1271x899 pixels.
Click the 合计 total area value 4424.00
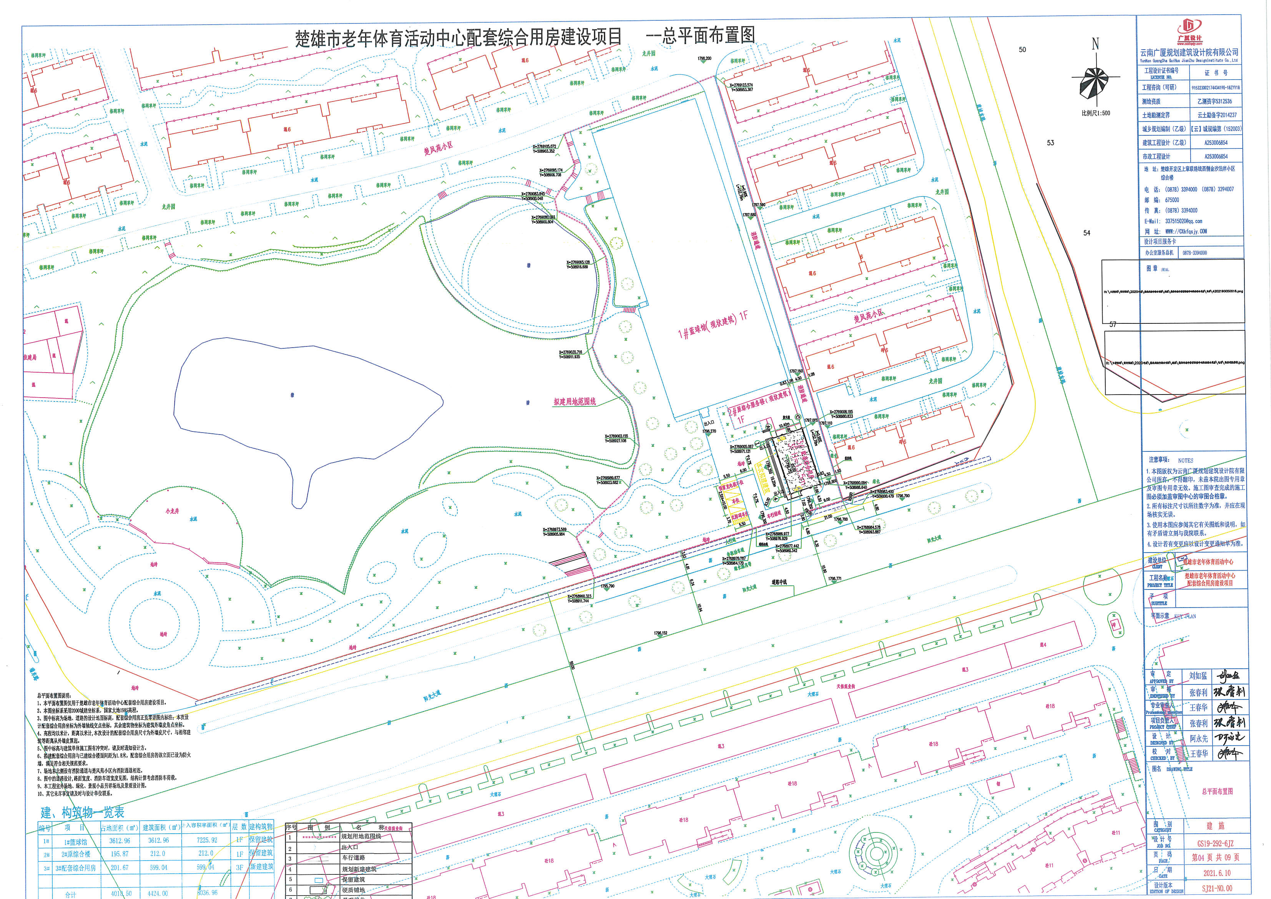tap(157, 894)
